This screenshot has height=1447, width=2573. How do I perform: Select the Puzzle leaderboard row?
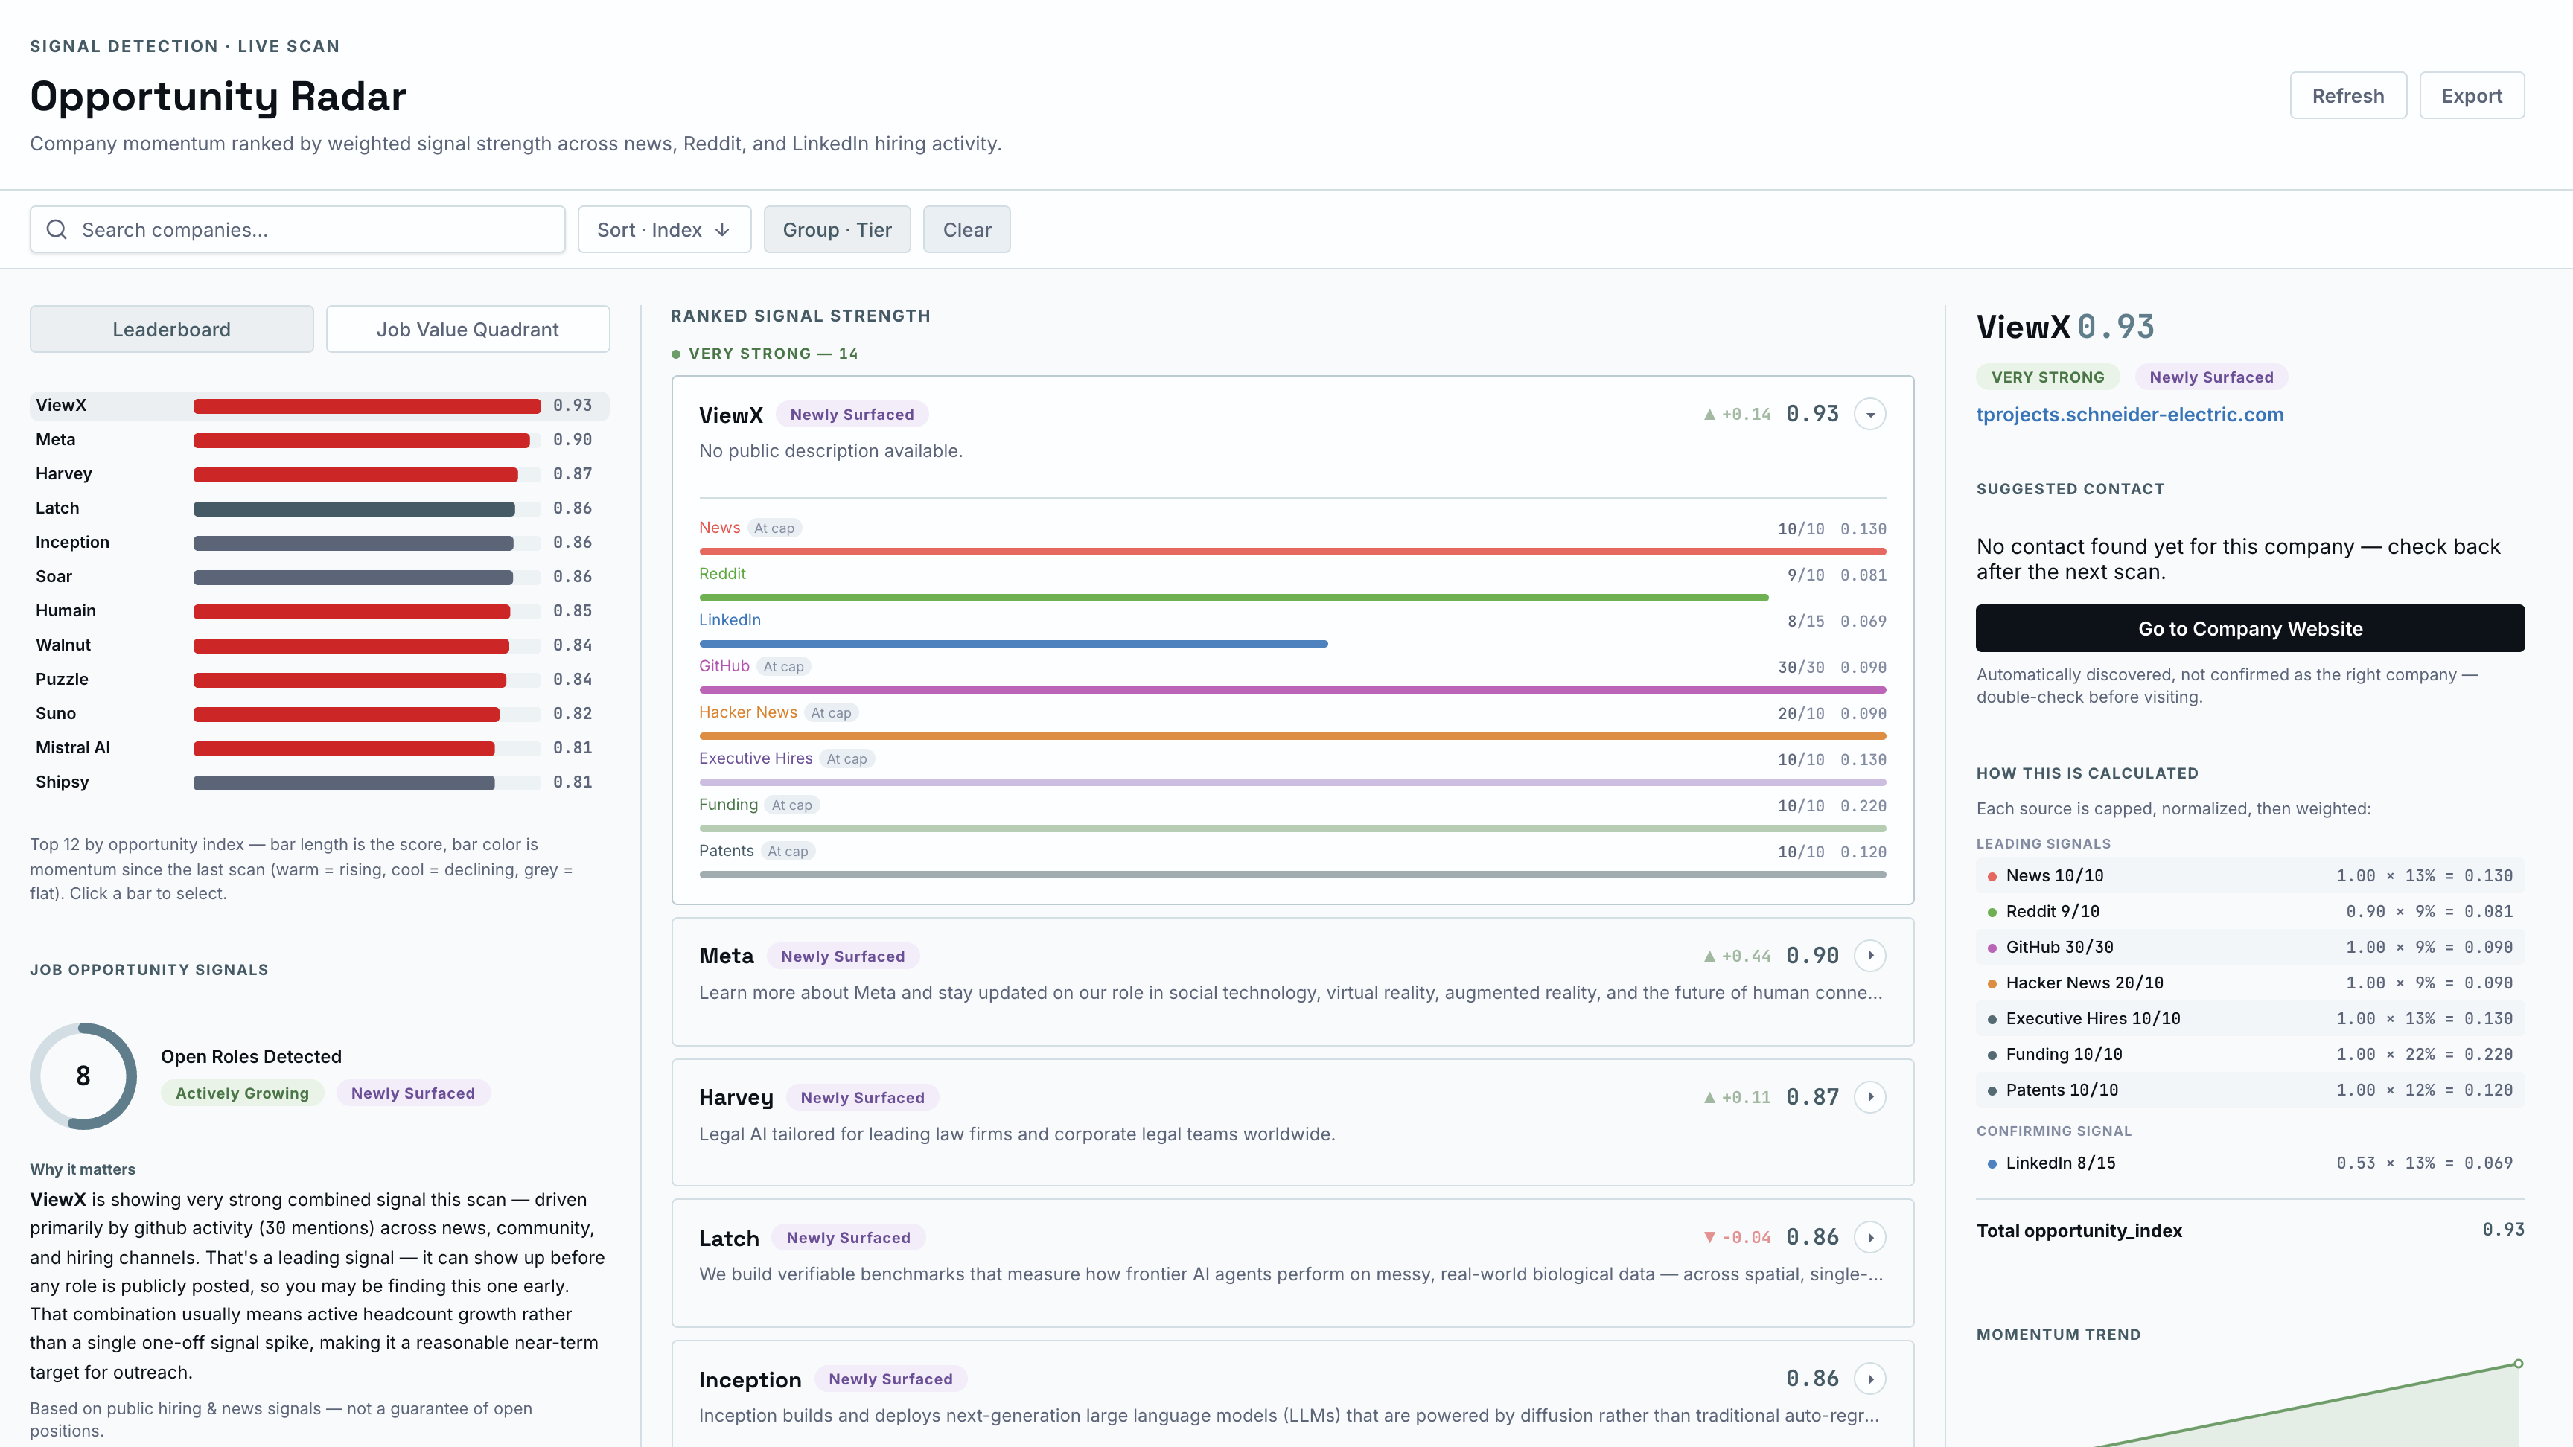tap(319, 679)
